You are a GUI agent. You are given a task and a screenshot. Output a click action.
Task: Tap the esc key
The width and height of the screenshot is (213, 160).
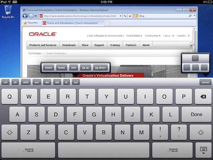pos(37,82)
